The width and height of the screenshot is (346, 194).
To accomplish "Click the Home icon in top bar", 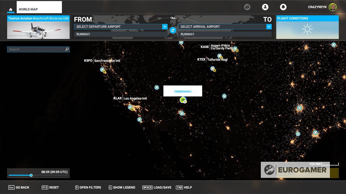I will click(x=11, y=10).
